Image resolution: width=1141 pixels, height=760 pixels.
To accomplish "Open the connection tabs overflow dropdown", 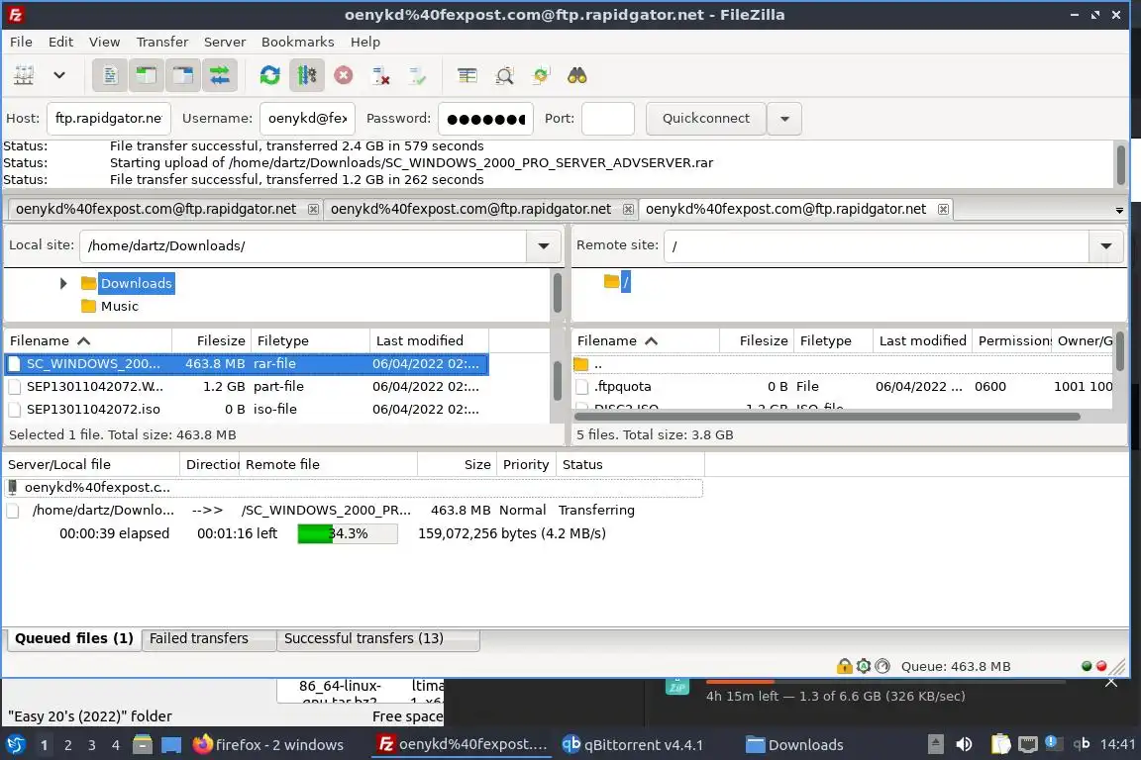I will (1119, 210).
